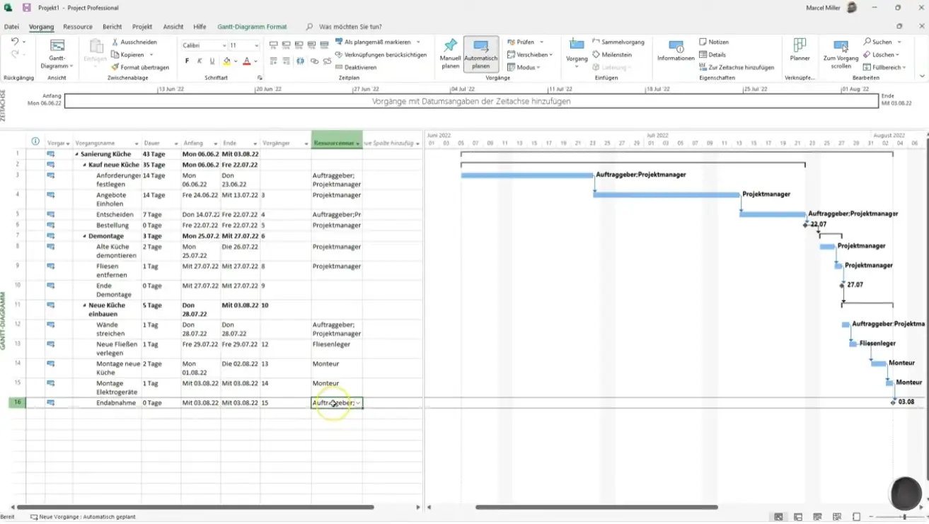Click the Informationen icon in the ribbon

pos(676,47)
